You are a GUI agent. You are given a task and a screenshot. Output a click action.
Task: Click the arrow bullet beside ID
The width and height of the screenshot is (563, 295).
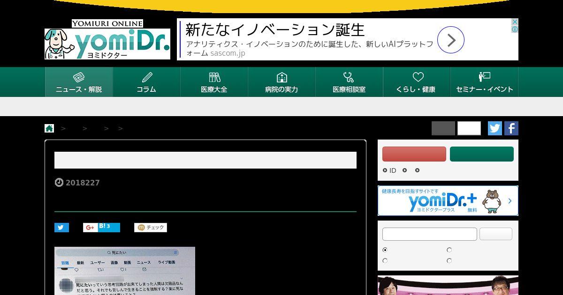pos(385,170)
